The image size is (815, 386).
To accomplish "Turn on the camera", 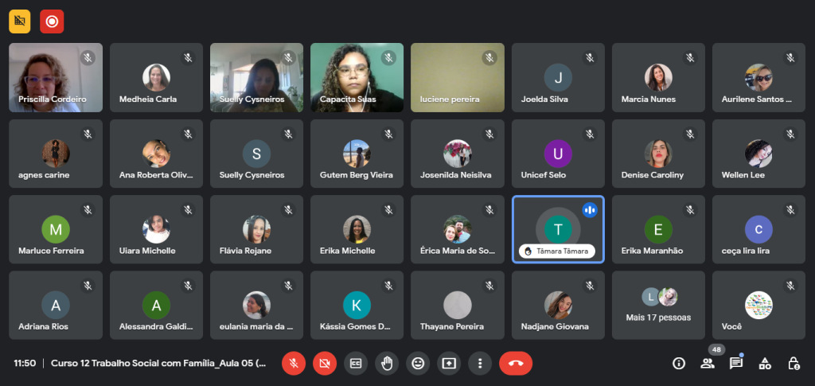I will (325, 363).
